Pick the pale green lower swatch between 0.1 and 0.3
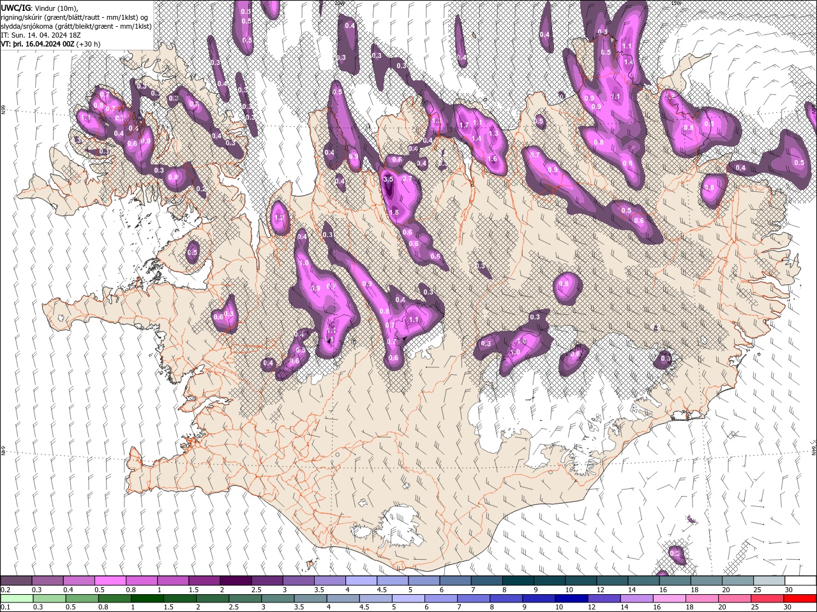This screenshot has height=612, width=817. click(x=17, y=599)
